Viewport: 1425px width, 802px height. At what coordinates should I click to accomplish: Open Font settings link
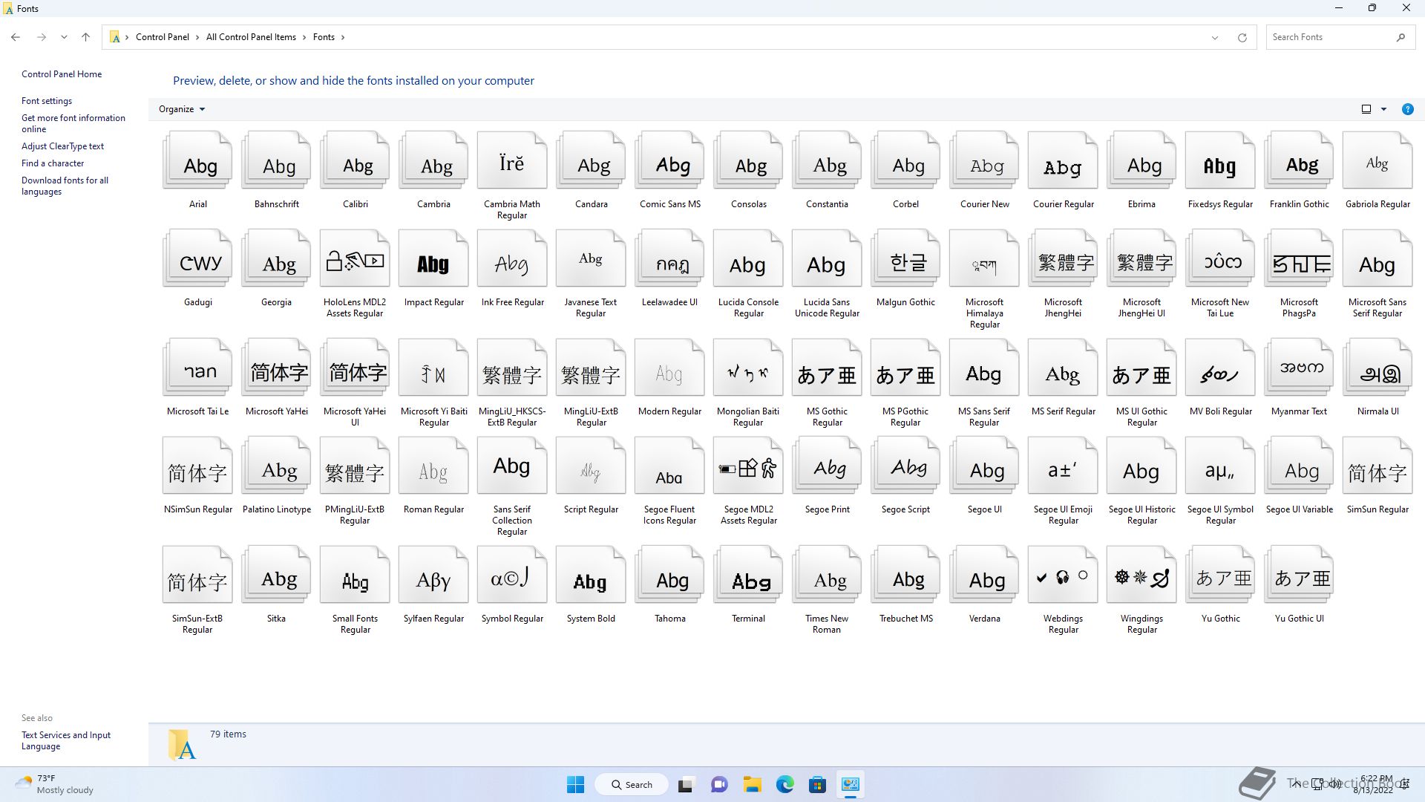(x=47, y=101)
